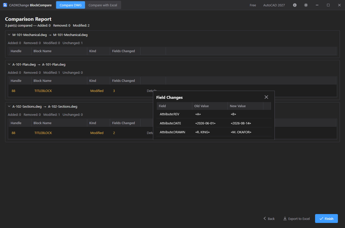Export the report to Excel
345x228 pixels.
point(297,219)
